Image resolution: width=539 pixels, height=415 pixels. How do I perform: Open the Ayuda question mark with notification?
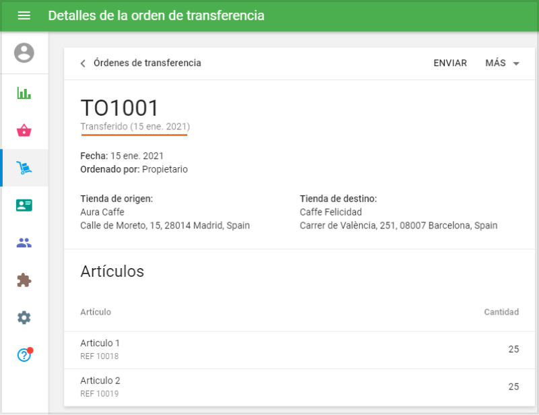coord(24,354)
